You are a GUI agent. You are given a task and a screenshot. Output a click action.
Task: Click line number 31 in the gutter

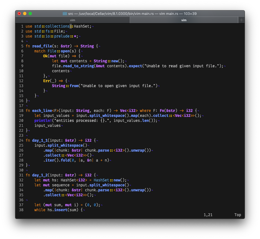[21, 175]
